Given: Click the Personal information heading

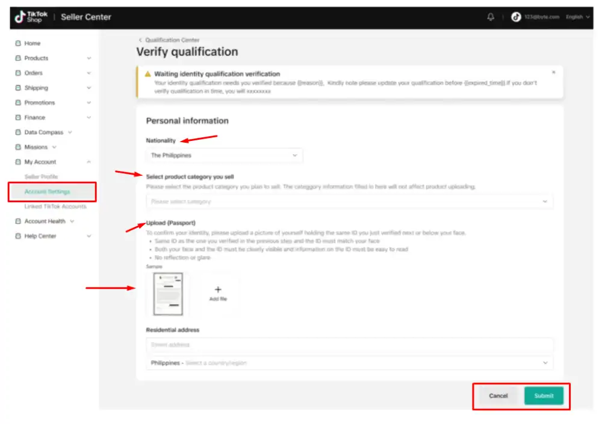Looking at the screenshot, I should point(187,121).
